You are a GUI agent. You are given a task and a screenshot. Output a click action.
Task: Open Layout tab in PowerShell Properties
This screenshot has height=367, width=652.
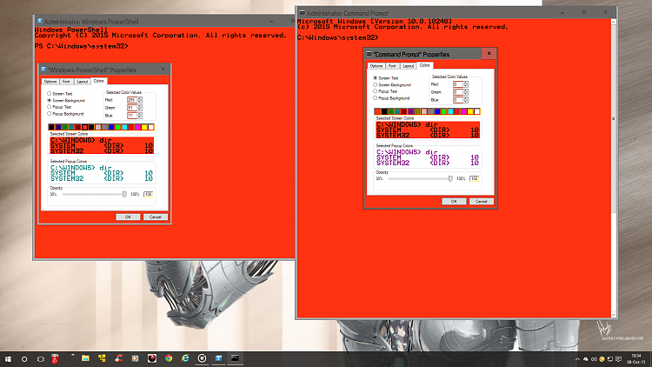point(83,82)
